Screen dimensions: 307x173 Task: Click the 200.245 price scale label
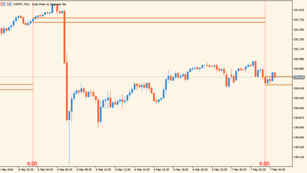[x=299, y=98]
